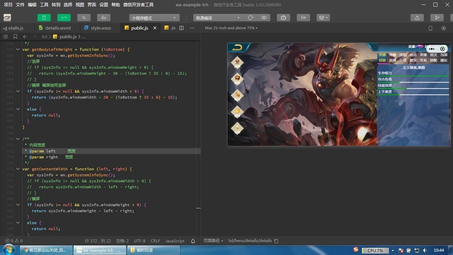Click the split editor icon
Screen dimensions: 453x255
181,28
